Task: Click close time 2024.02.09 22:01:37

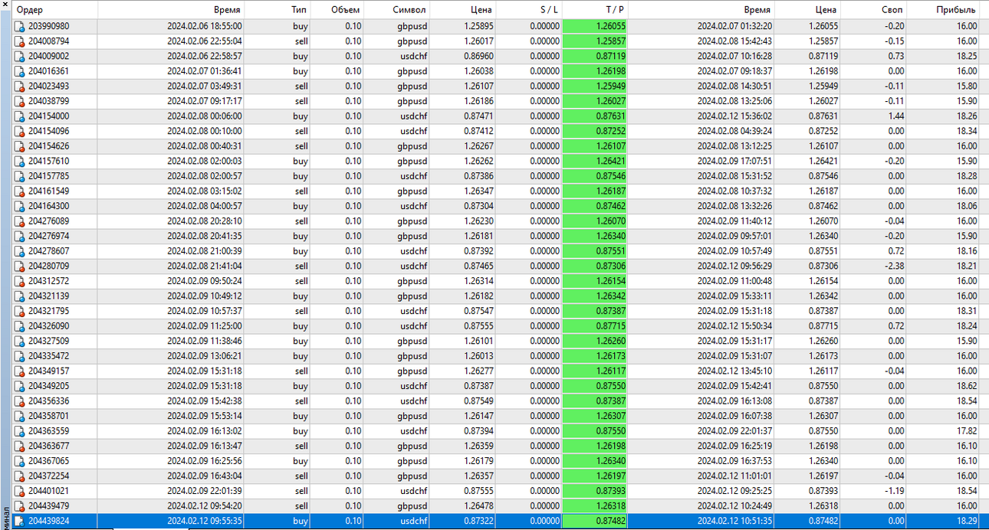Action: click(734, 431)
